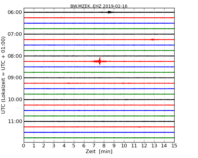198x158 pixels.
Task: Click the x-axis tick label 0
Action: point(24,146)
